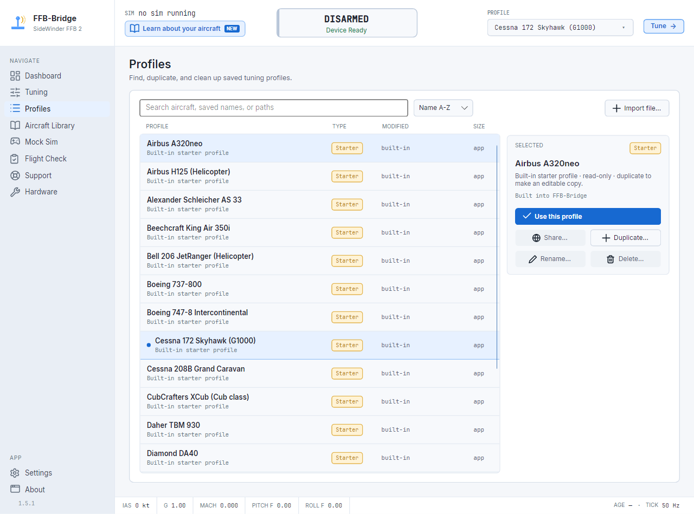
Task: Select the Cessna 172 Skyhawk (G1000) row
Action: [320, 346]
